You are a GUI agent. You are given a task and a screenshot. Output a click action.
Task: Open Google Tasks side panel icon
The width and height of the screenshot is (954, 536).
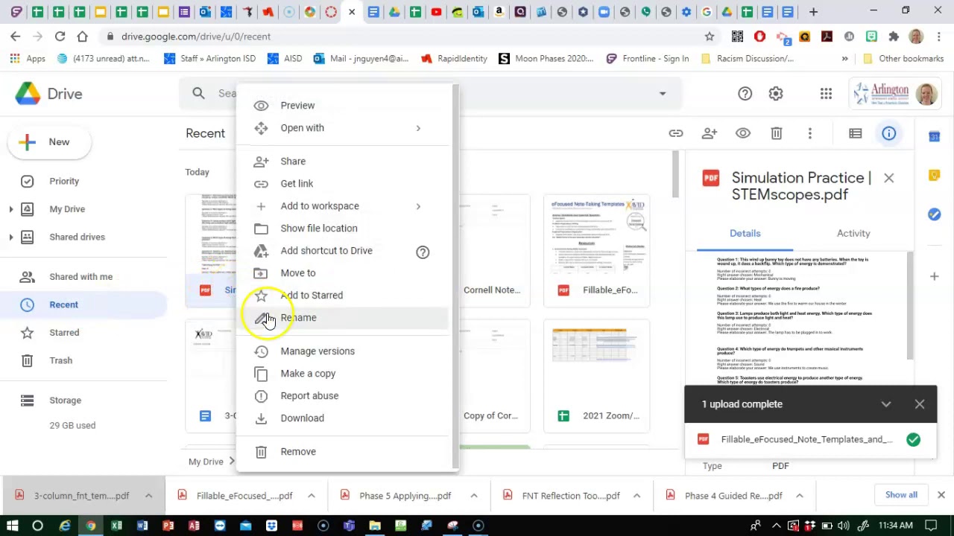coord(934,214)
